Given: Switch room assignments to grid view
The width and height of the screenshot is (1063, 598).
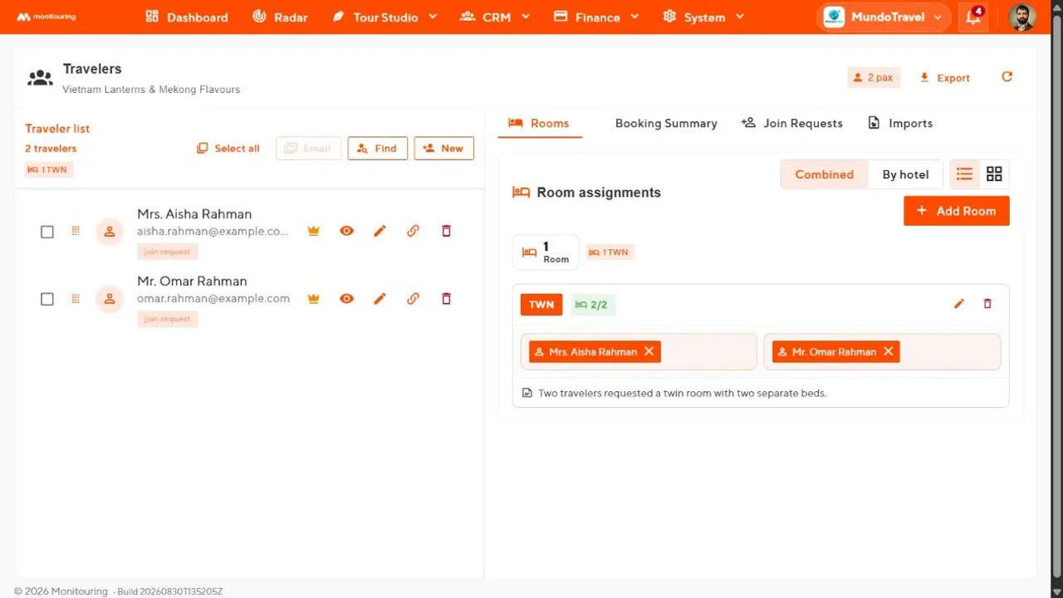Looking at the screenshot, I should (994, 174).
